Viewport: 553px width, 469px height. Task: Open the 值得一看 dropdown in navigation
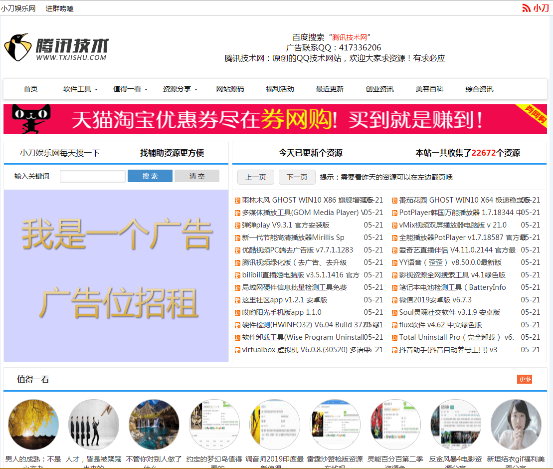(127, 89)
